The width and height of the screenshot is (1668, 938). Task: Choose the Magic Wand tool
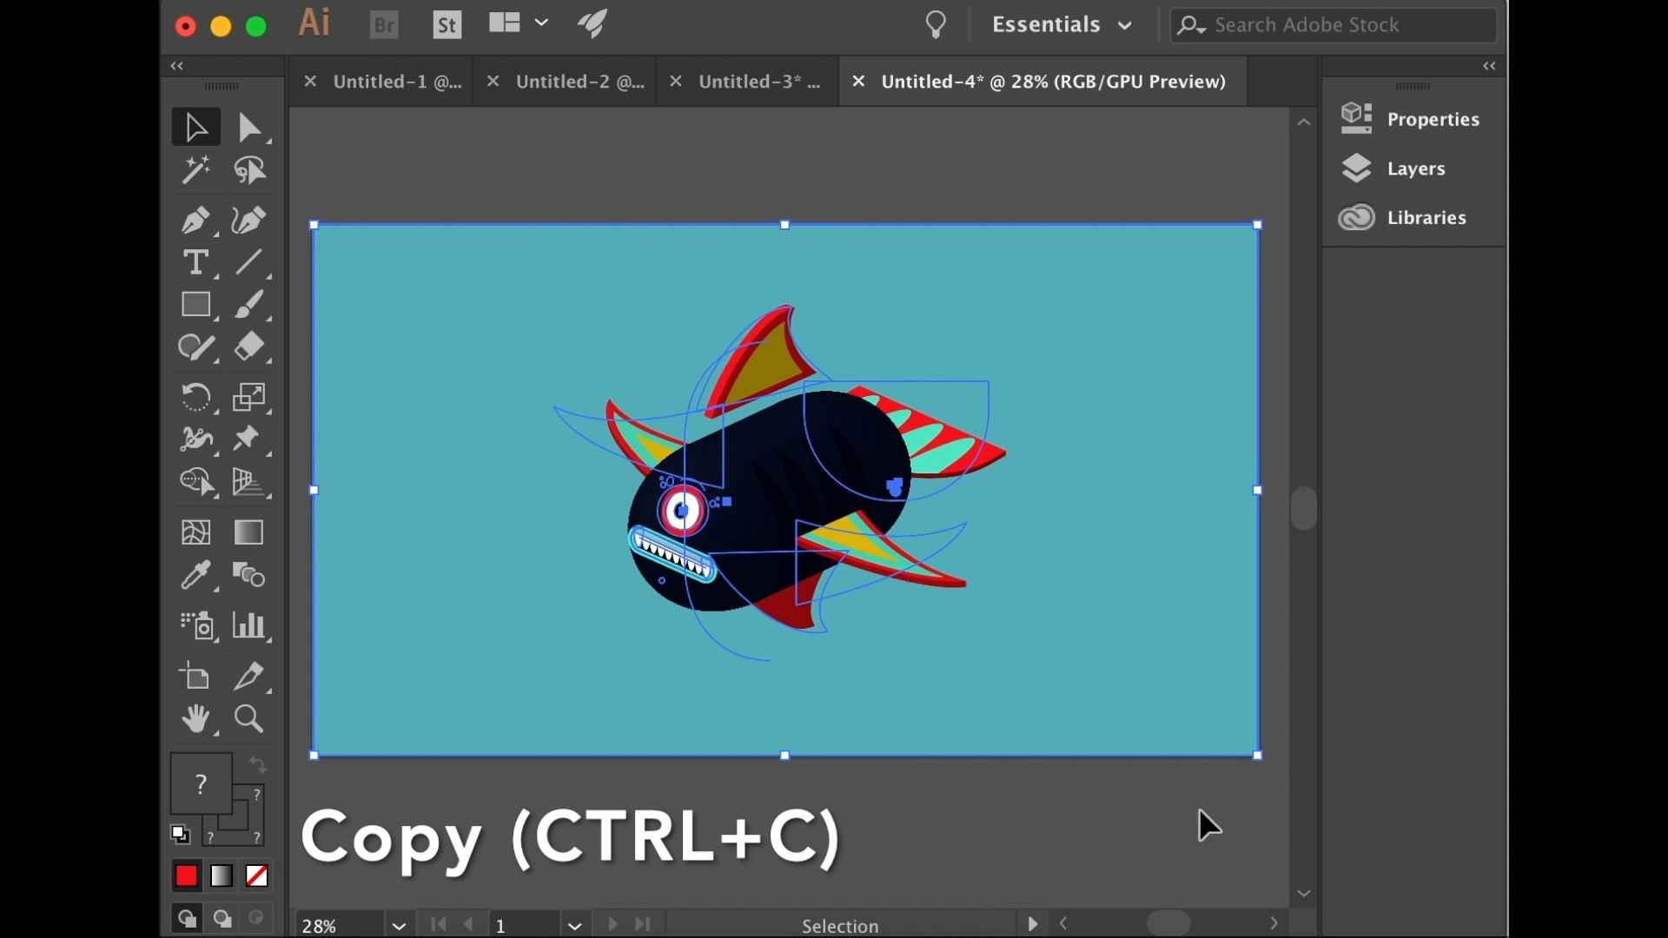pyautogui.click(x=195, y=170)
